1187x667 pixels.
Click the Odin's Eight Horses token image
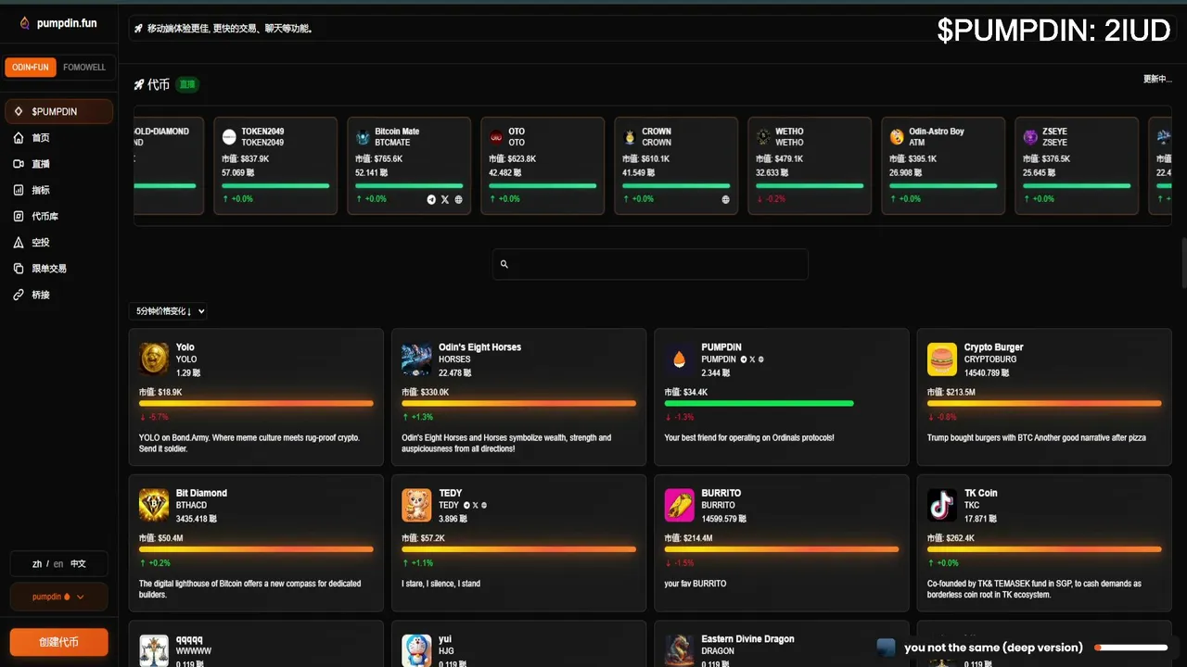pyautogui.click(x=416, y=359)
